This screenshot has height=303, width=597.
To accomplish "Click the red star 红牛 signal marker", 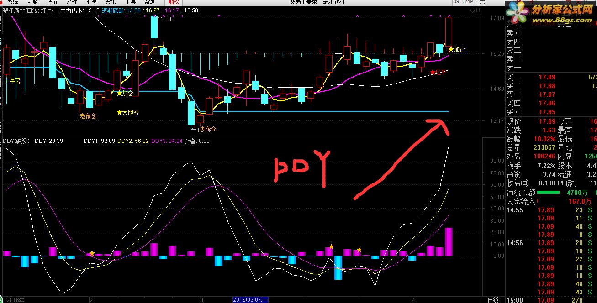I will point(438,72).
